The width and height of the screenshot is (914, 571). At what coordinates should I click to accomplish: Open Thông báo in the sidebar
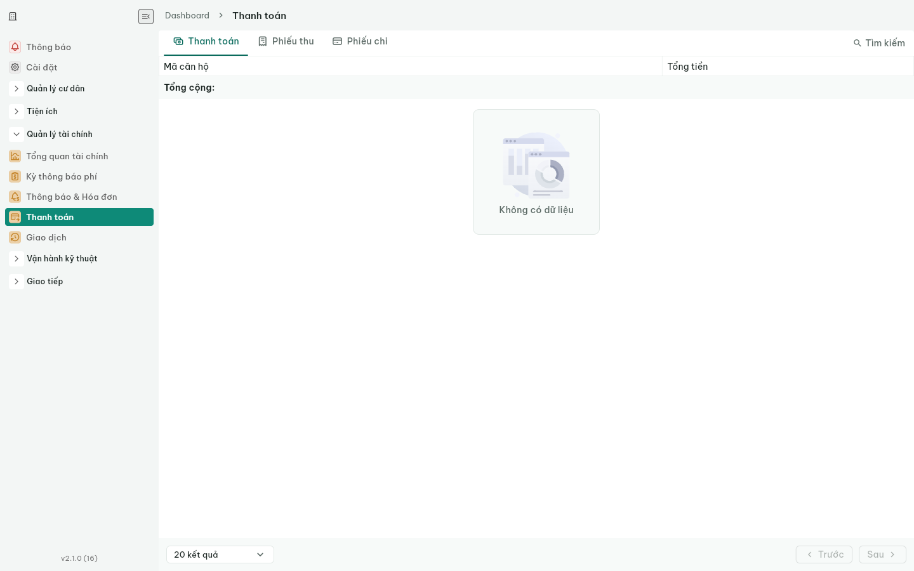pos(79,47)
